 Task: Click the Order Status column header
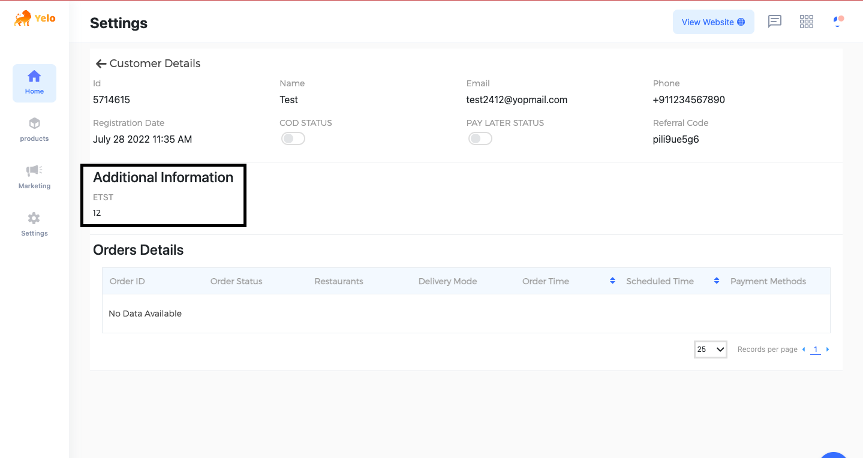236,281
